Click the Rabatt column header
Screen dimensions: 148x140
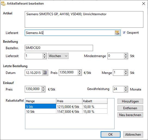95,101
